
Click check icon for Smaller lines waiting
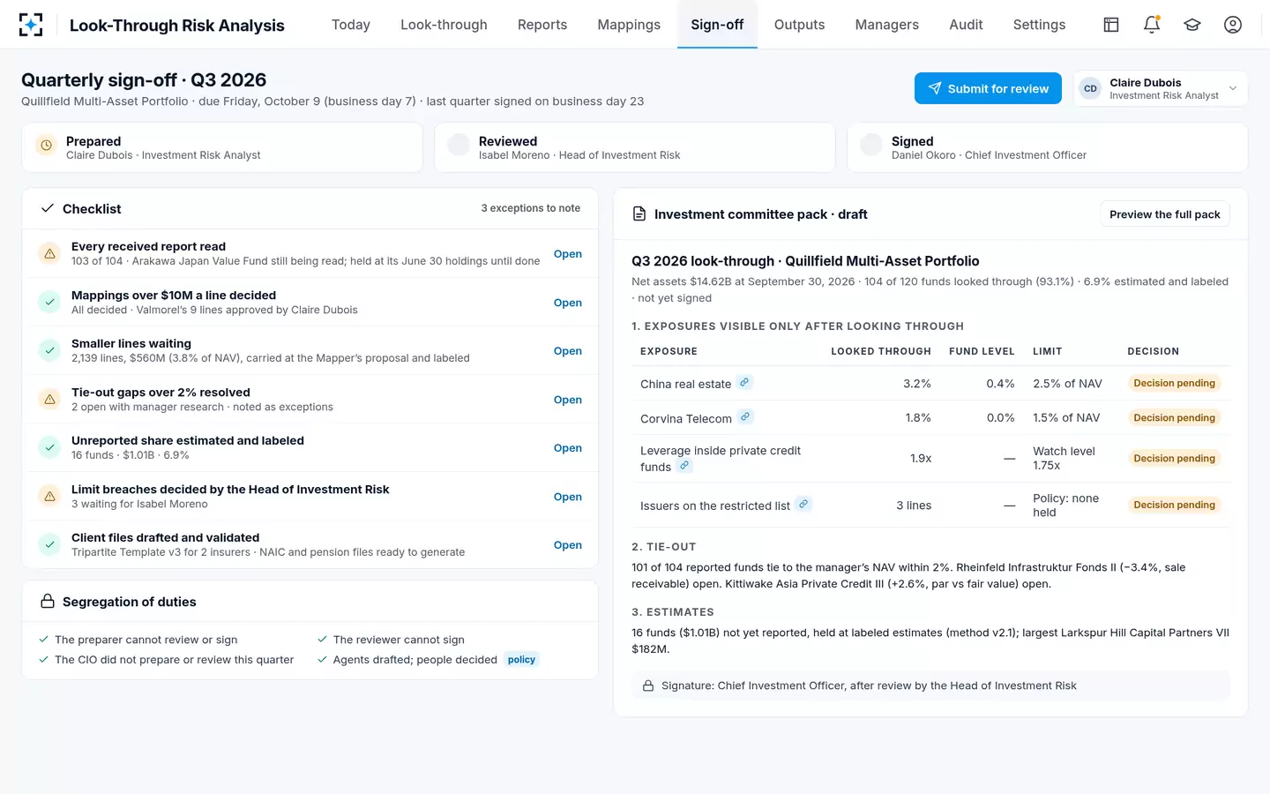tap(49, 350)
